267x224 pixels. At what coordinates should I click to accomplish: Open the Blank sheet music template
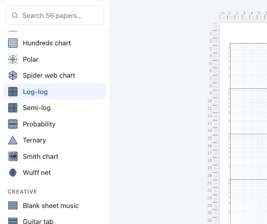[55, 206]
